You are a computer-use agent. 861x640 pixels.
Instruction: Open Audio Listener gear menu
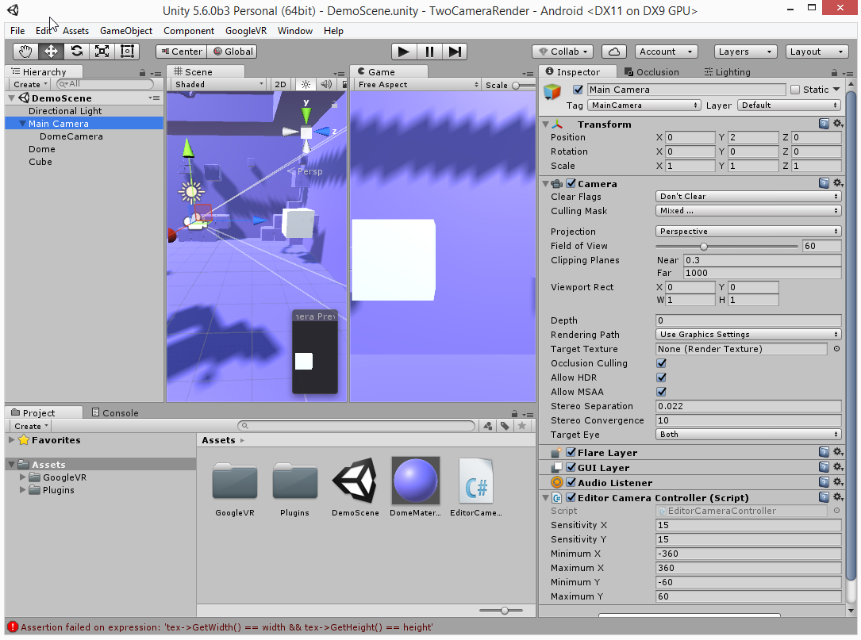tap(838, 482)
